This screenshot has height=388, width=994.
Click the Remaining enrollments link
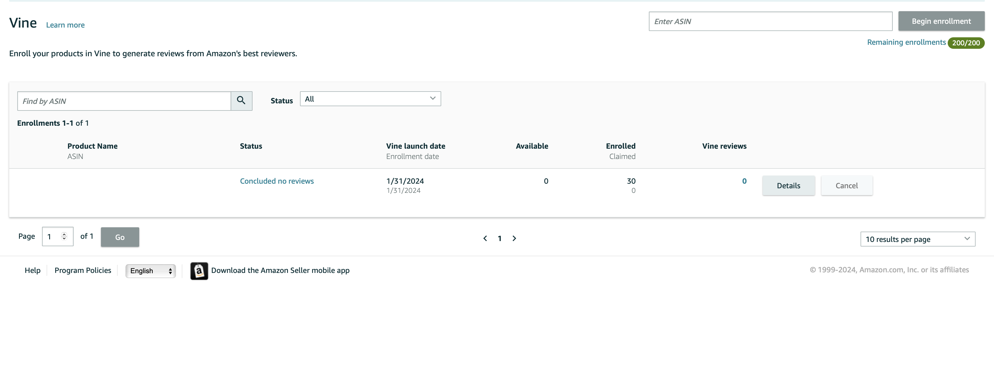tap(906, 42)
